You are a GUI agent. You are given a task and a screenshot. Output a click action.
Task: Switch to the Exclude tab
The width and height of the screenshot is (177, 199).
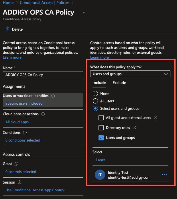[x=119, y=83]
